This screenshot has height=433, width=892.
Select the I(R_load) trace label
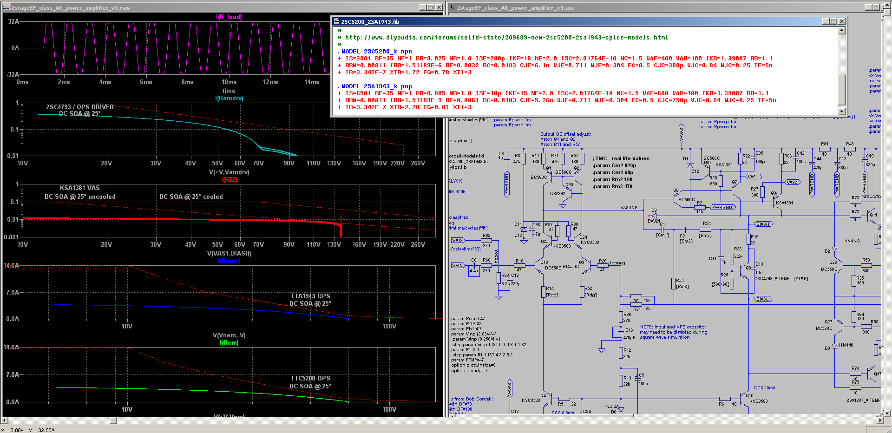tap(229, 17)
